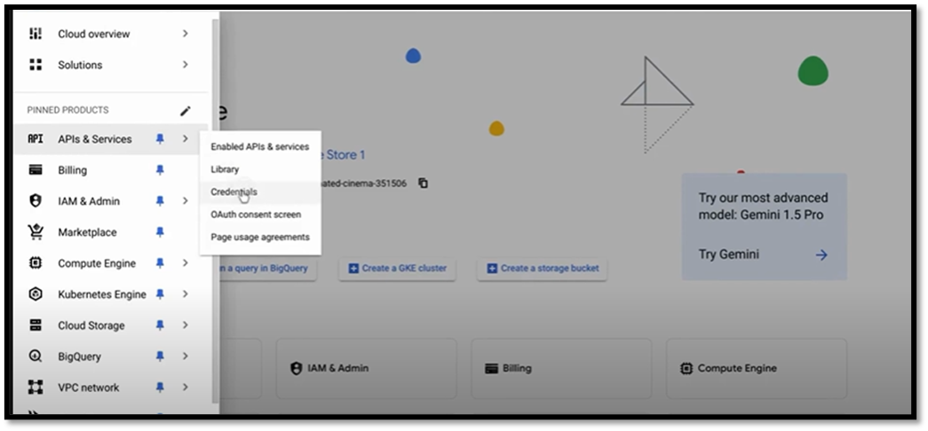This screenshot has height=431, width=928.
Task: Expand the Cloud overview submenu chevron
Action: [186, 34]
